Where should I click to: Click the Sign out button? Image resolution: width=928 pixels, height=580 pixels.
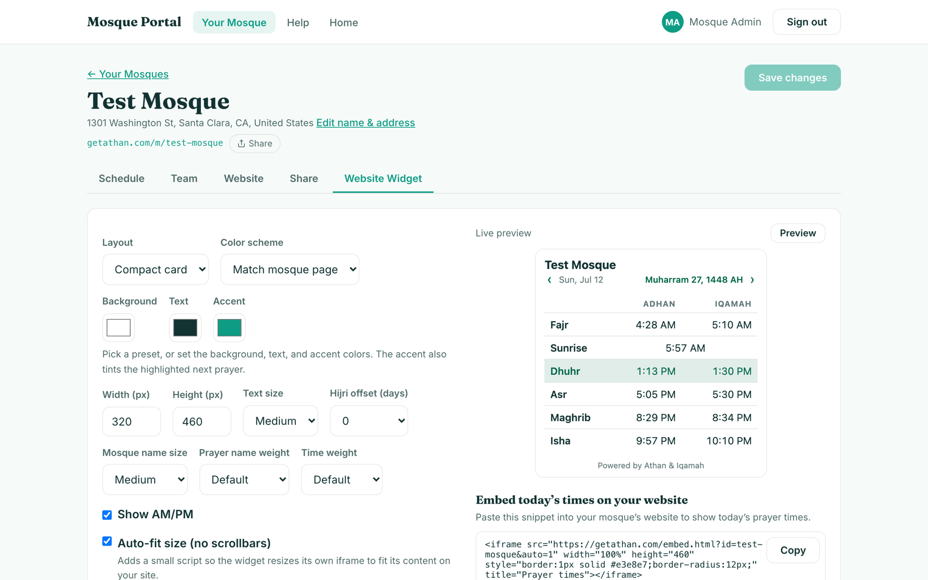tap(807, 22)
